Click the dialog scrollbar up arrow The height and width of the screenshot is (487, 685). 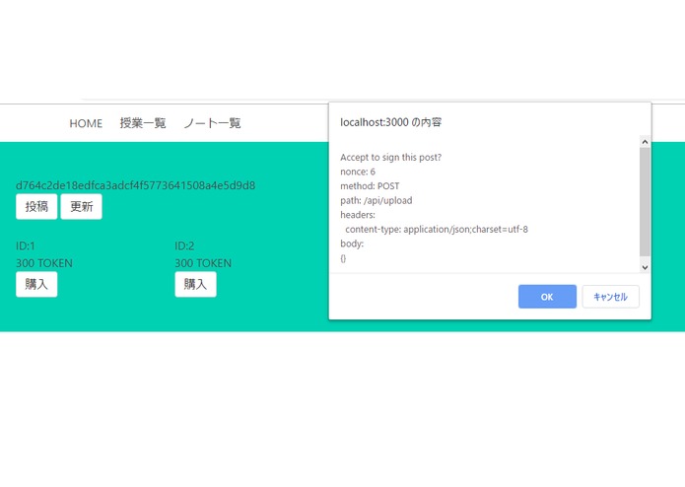(x=645, y=142)
